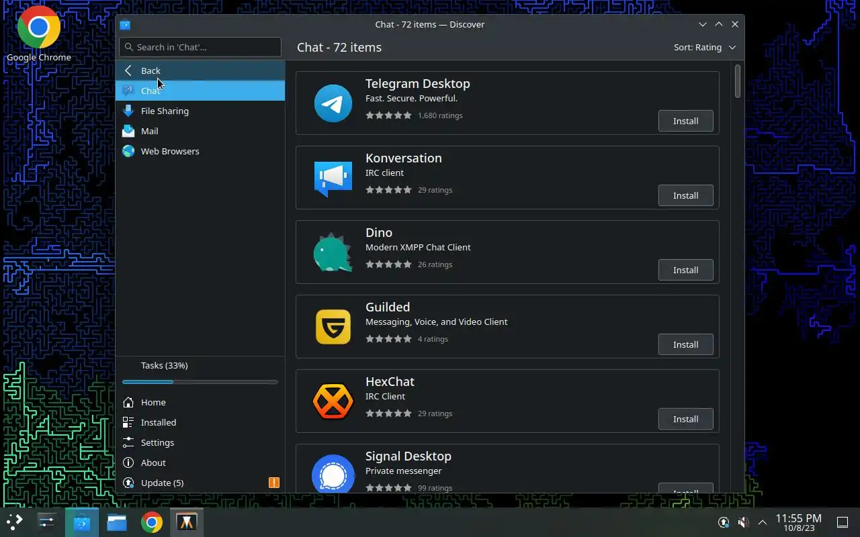Click 'Modern XMPP Chat Client' description
860x537 pixels.
click(x=418, y=247)
